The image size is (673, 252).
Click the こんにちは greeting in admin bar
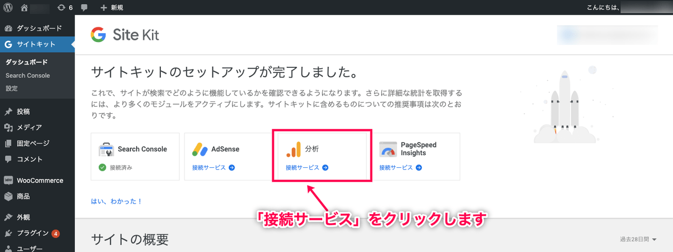603,7
